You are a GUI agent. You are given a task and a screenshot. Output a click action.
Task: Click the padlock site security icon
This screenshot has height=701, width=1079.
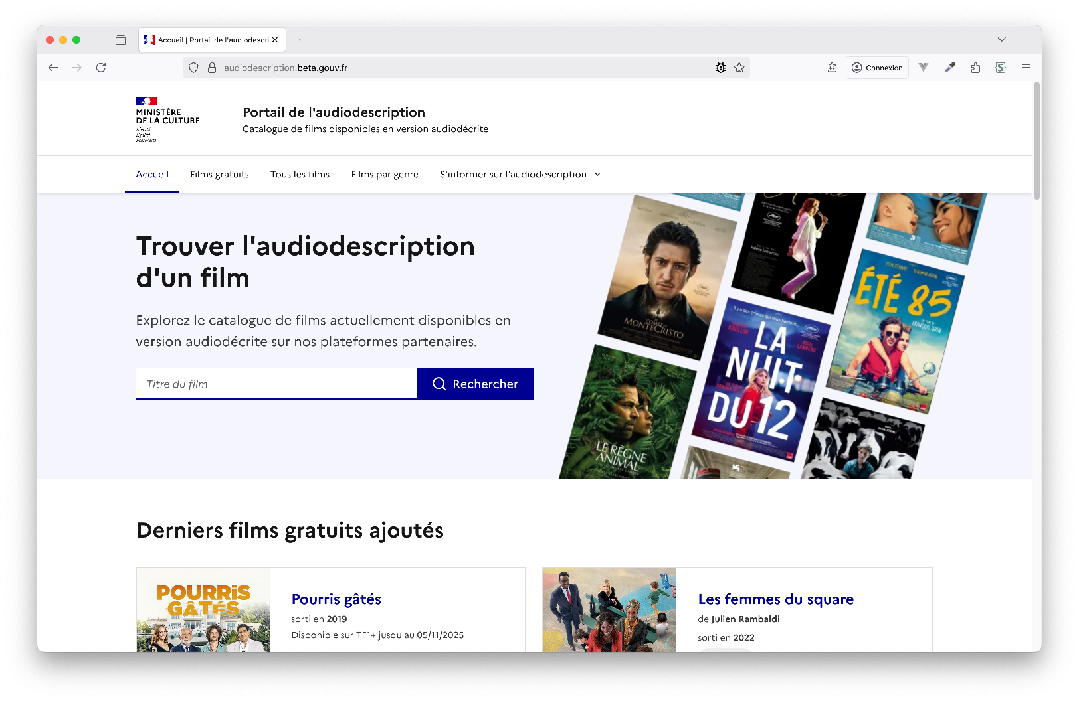[x=212, y=68]
